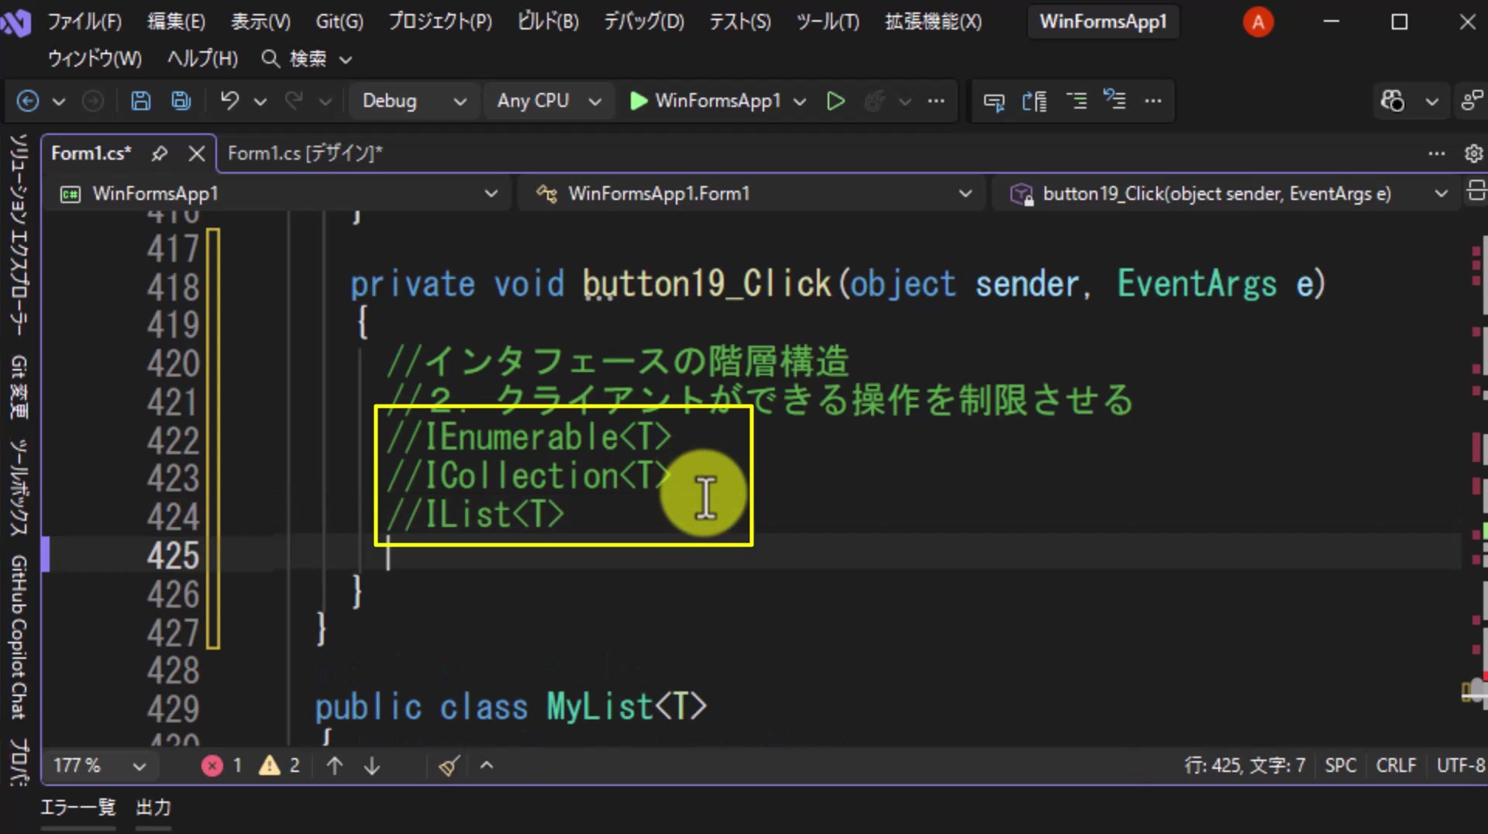Open the WinFormsApp1.Form1 type dropdown

click(753, 194)
